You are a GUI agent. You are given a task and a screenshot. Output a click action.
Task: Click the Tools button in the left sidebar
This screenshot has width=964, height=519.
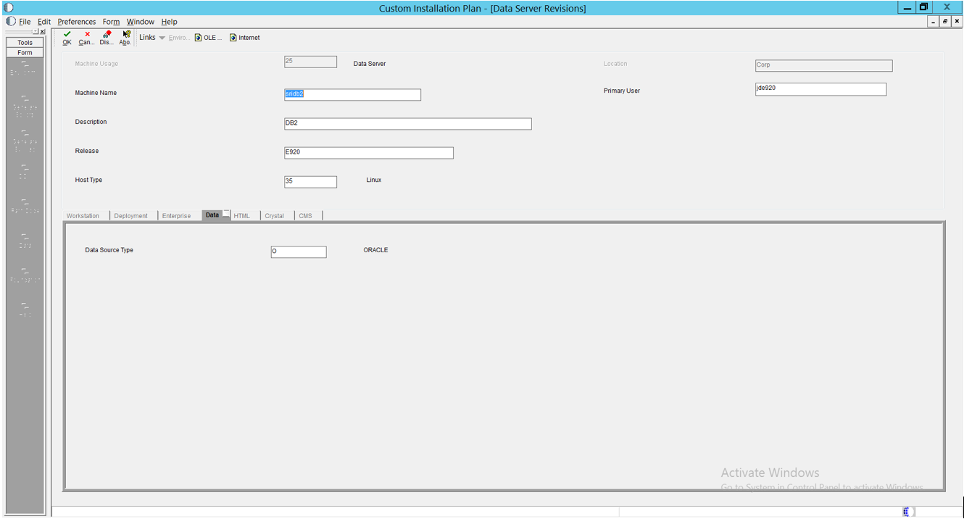pyautogui.click(x=25, y=42)
